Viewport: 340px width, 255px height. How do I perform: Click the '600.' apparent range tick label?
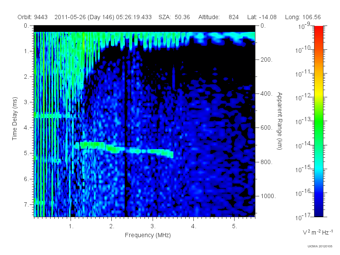coord(266,128)
